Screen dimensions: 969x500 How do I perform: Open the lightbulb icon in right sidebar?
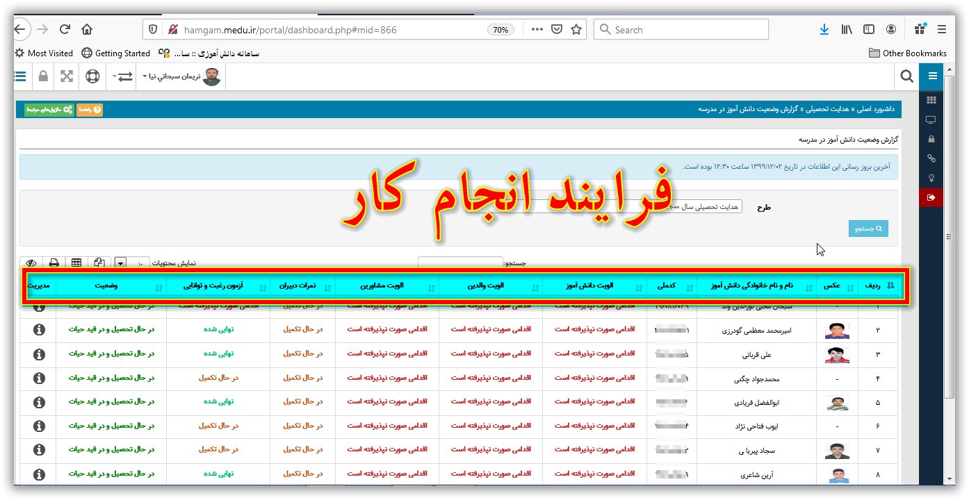point(931,178)
